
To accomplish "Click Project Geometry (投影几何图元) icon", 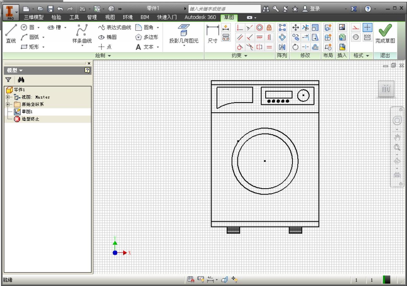I will [184, 30].
